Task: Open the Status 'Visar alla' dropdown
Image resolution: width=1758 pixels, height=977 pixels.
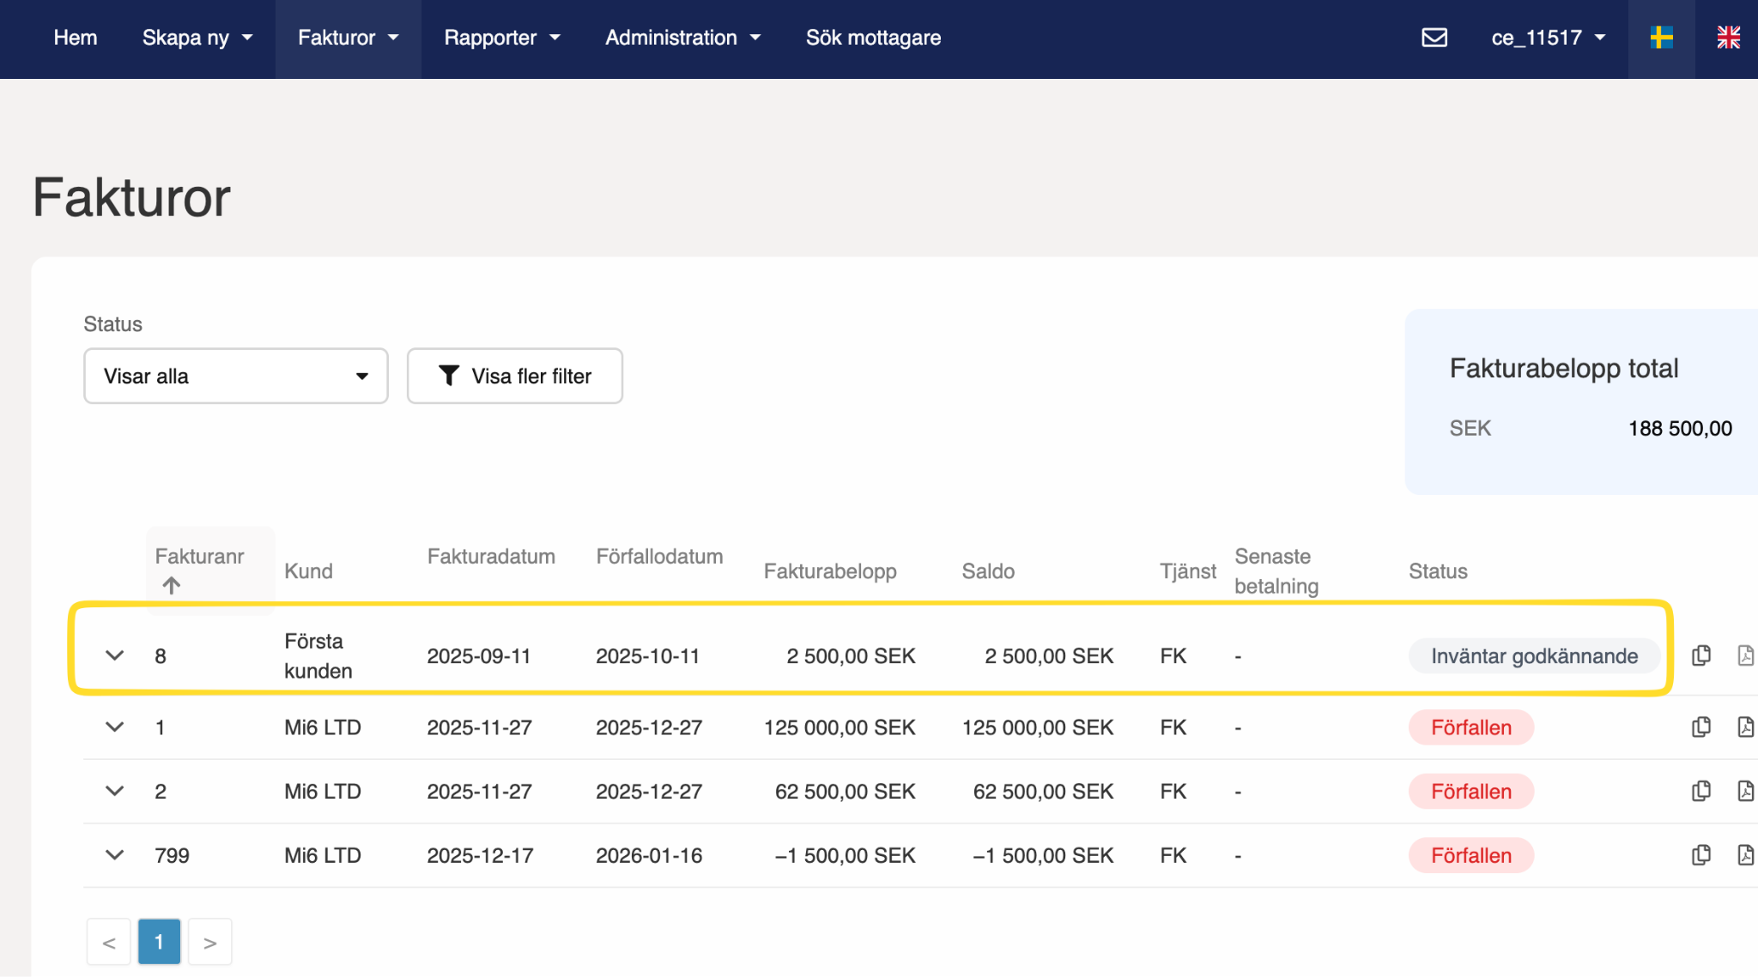Action: 235,376
